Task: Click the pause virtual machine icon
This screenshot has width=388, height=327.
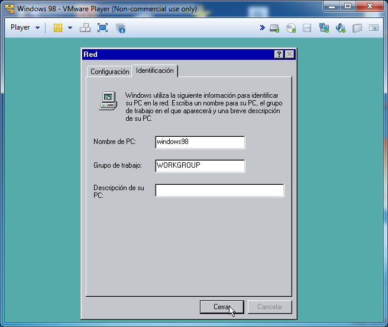Action: 58,28
